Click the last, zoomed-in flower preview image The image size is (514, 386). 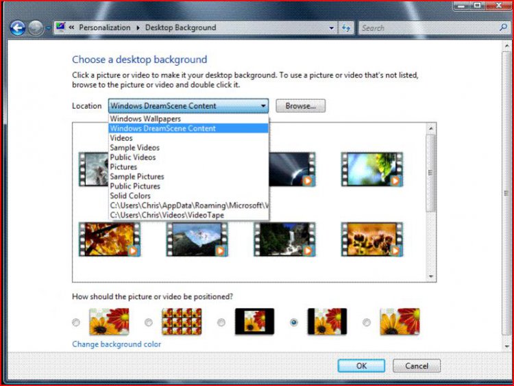(x=400, y=322)
